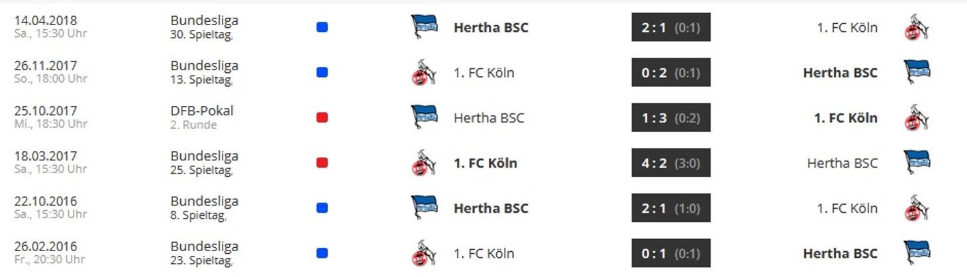The height and width of the screenshot is (277, 967).
Task: Click Hertha BSC flag logo in 14.04.2018 row
Action: (x=424, y=27)
